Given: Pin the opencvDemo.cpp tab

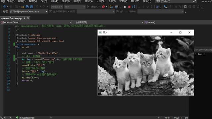Looking at the screenshot, I should [x=25, y=18].
